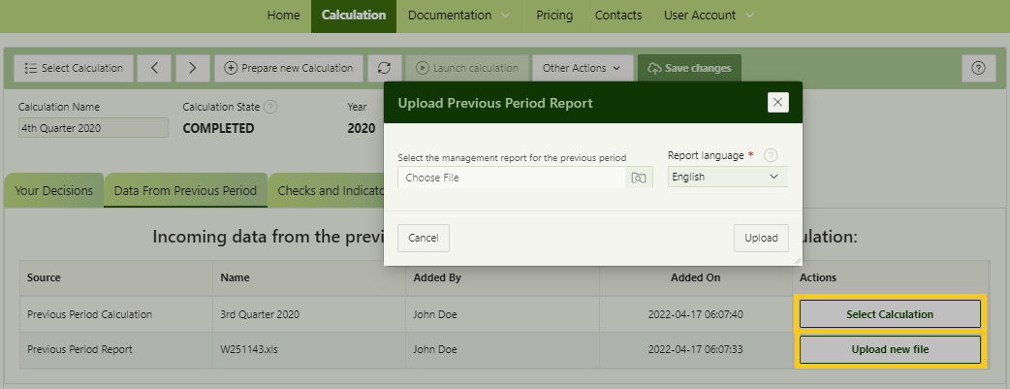Screen dimensions: 1010x389
Task: Click Save changes button
Action: pyautogui.click(x=689, y=68)
